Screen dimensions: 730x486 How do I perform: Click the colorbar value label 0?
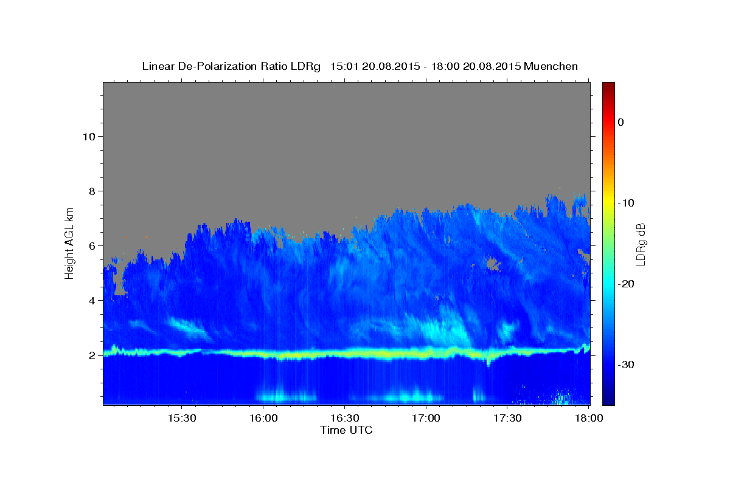620,122
